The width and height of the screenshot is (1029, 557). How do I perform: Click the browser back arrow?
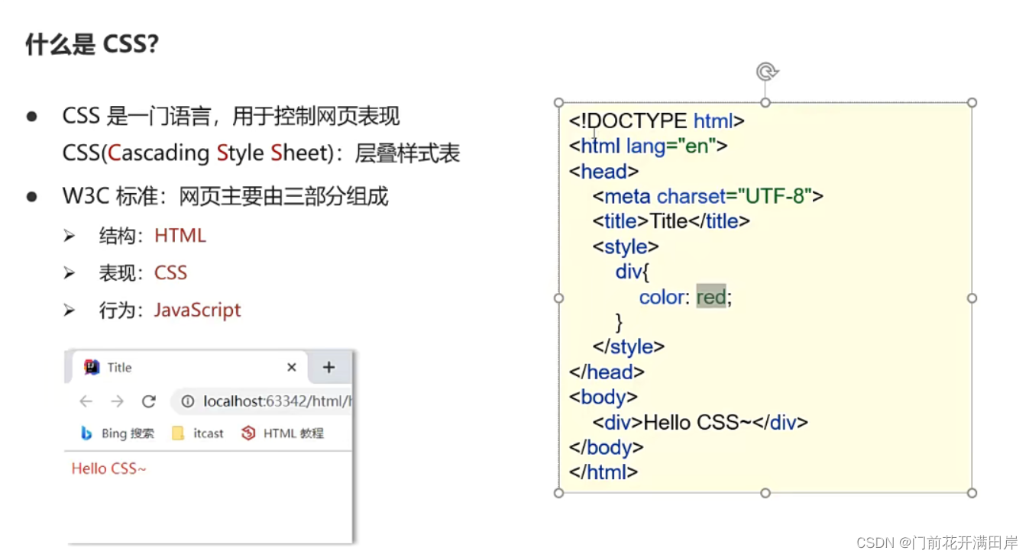click(x=86, y=401)
